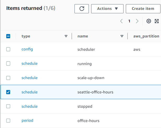The height and width of the screenshot is (128, 161).
Task: Select the stopped schedule row checkbox
Action: click(8, 106)
